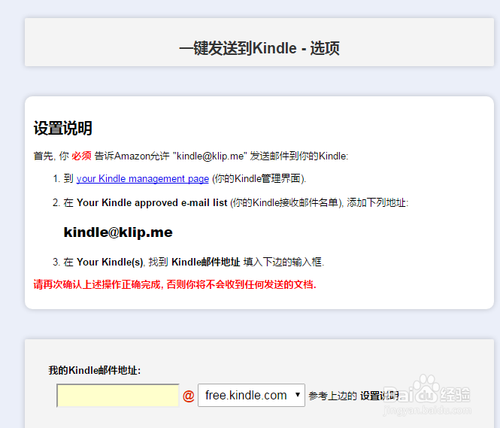Click the 设置说明 heading
The width and height of the screenshot is (500, 428).
63,128
